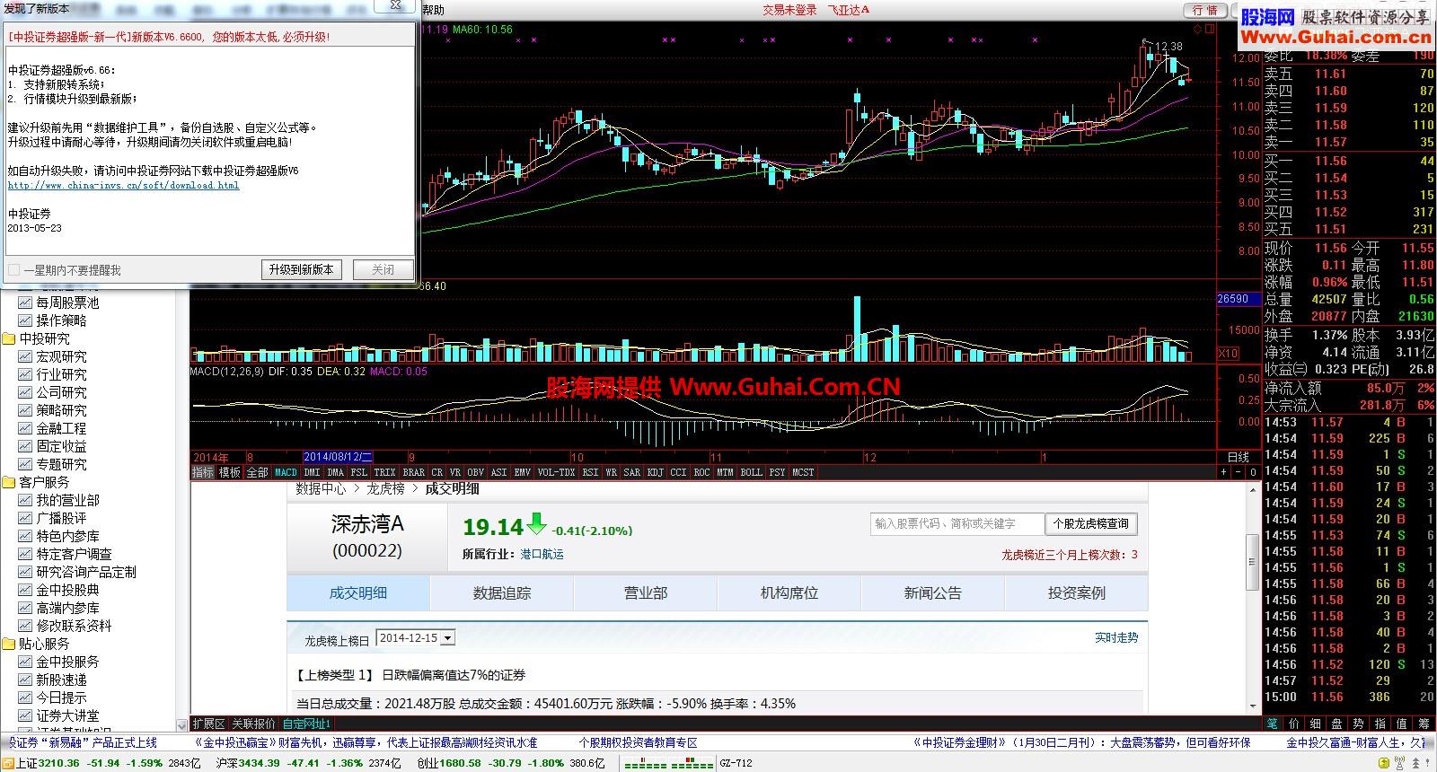The height and width of the screenshot is (772, 1437).
Task: Click the diamond icon above price axis
Action: click(x=1197, y=29)
